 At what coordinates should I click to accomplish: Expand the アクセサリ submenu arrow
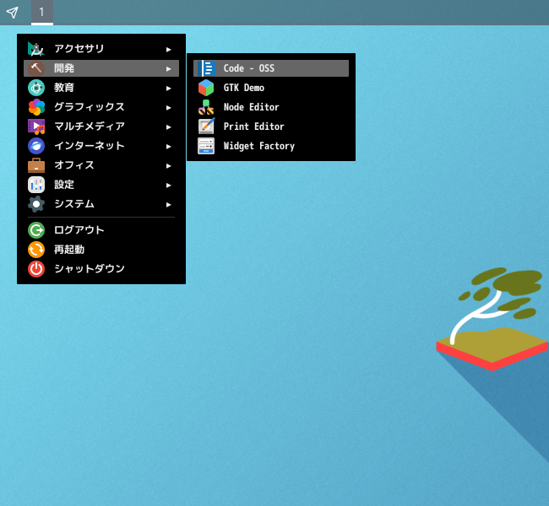point(169,49)
